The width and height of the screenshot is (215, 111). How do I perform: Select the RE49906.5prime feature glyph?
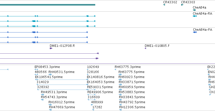91,95
